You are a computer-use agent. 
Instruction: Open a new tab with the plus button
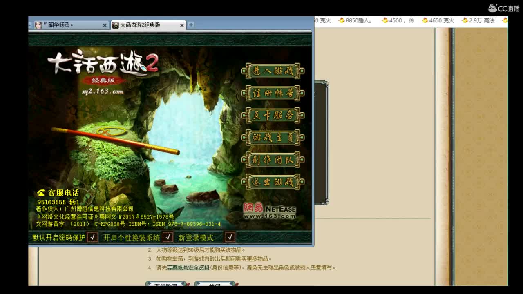pyautogui.click(x=191, y=24)
